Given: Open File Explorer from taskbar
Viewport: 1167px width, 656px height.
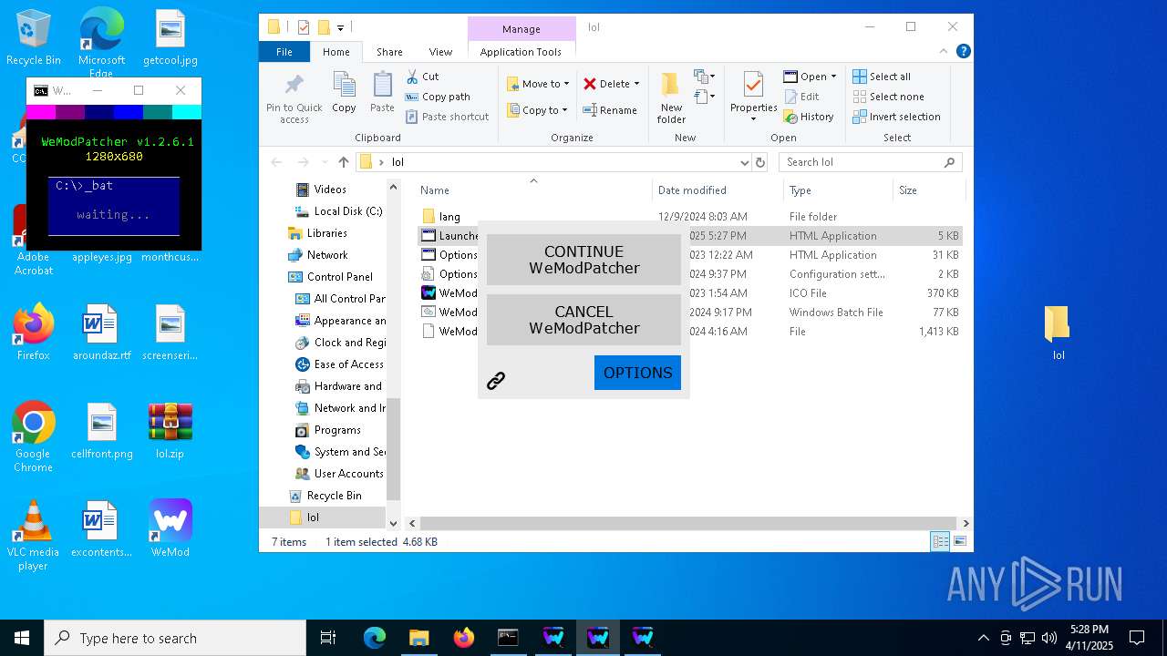Looking at the screenshot, I should coord(418,638).
